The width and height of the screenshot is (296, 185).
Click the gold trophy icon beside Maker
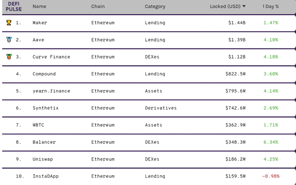click(9, 23)
